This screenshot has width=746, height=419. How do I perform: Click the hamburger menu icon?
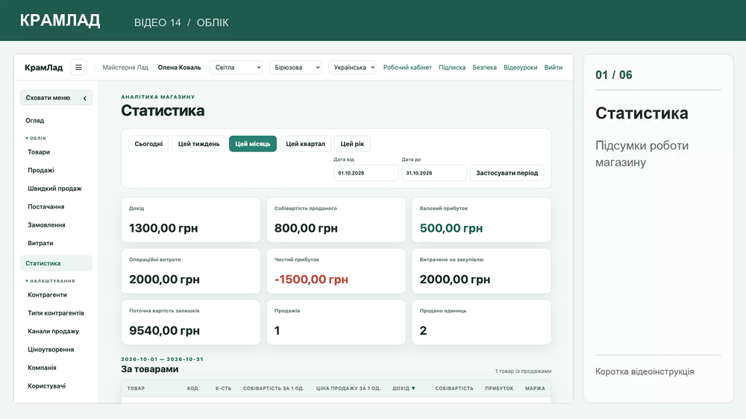[78, 68]
